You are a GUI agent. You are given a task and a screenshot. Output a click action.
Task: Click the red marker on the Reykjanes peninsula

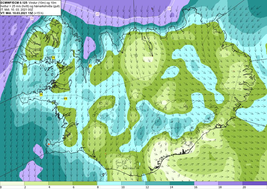point(49,144)
